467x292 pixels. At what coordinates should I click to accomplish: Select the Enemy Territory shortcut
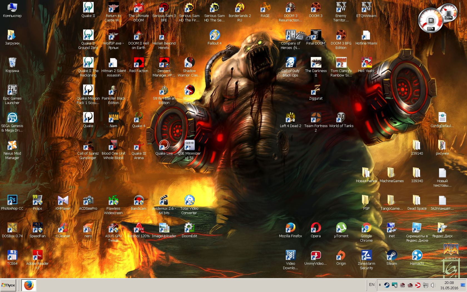[341, 12]
